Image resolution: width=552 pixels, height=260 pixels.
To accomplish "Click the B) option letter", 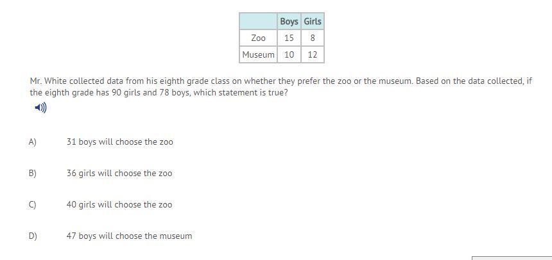I will point(33,173).
